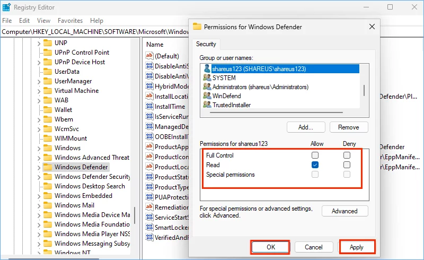Click the UPnP Control Point folder icon

point(48,53)
